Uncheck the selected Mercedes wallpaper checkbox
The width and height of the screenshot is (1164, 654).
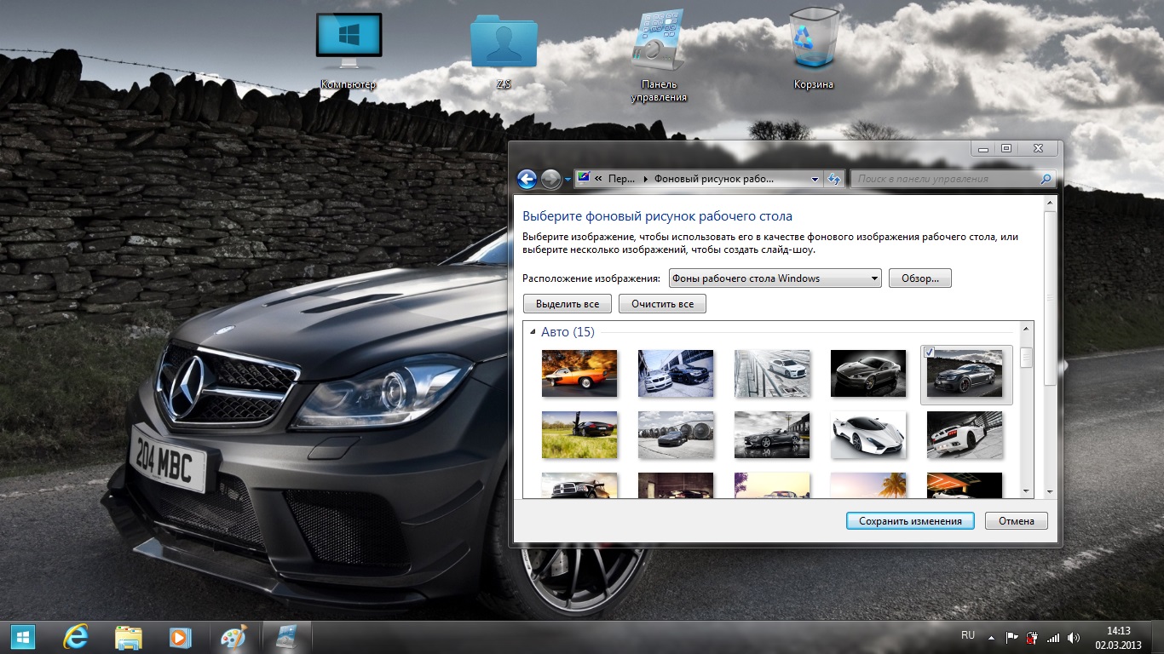(930, 353)
